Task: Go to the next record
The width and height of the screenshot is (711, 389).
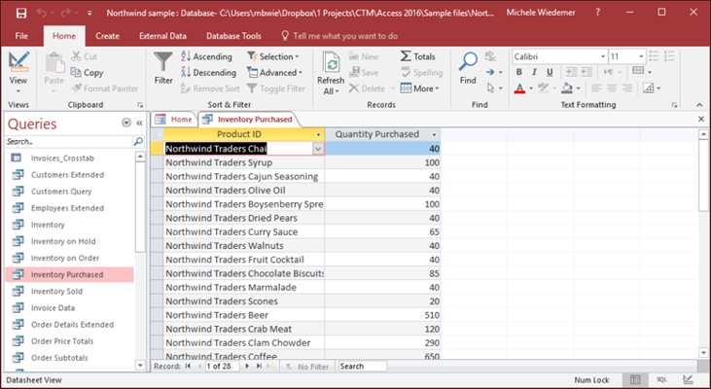Action: 247,366
